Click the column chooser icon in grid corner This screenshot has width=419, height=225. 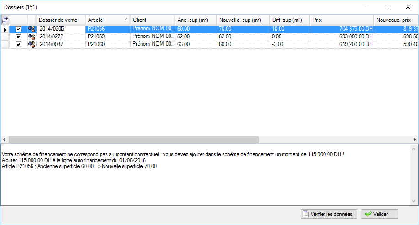click(x=5, y=20)
